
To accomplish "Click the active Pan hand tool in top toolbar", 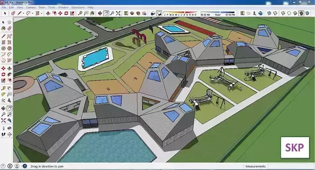I will point(106,13).
